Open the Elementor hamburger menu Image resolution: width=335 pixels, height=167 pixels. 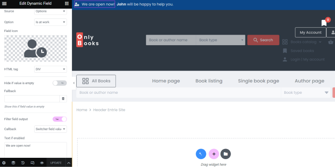click(4, 4)
